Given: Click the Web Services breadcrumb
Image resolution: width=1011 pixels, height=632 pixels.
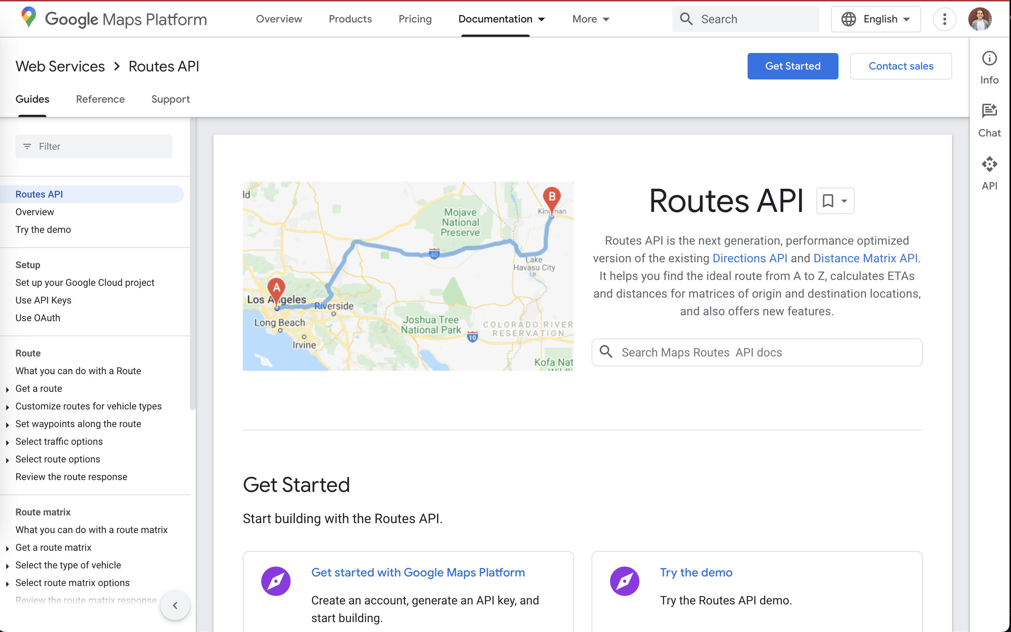Looking at the screenshot, I should point(60,66).
